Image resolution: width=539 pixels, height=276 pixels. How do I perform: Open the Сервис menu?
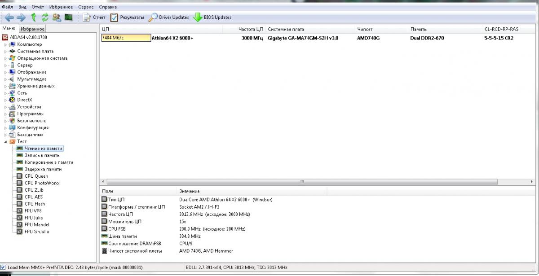[x=86, y=7]
